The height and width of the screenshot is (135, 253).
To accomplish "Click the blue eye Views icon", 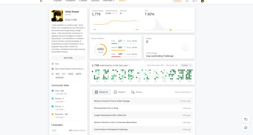I will [52, 91].
